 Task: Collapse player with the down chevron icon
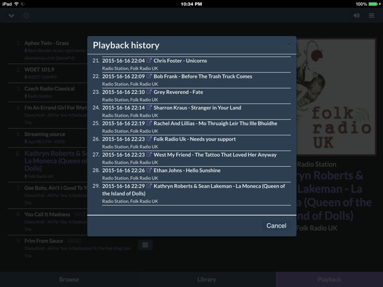[11, 16]
